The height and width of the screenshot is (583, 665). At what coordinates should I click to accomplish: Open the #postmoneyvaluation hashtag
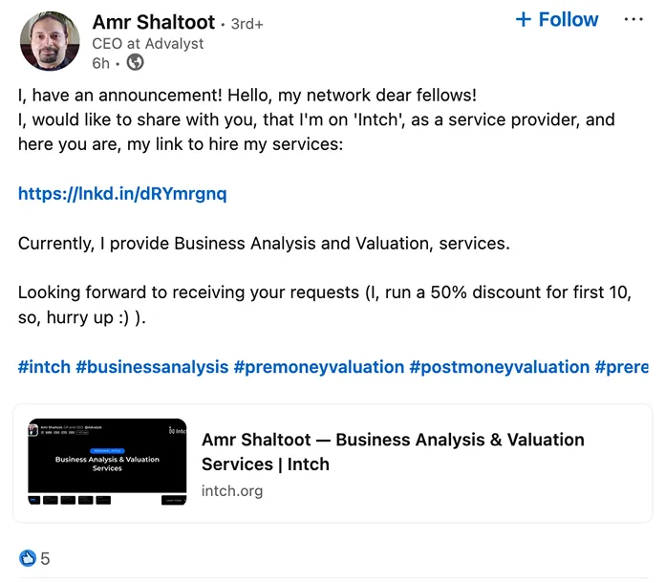pos(499,367)
